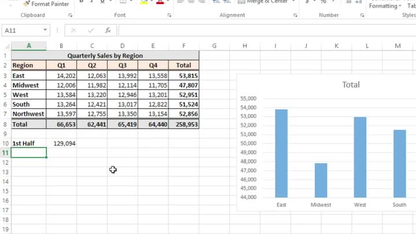Open the Number group dialog launcher
Viewport: 416px width, 234px height.
coord(362,16)
